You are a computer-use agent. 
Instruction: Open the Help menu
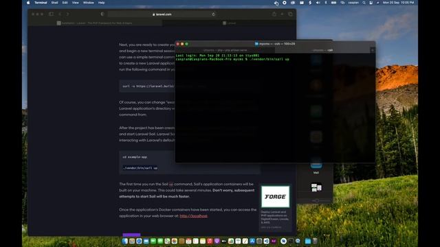101,3
